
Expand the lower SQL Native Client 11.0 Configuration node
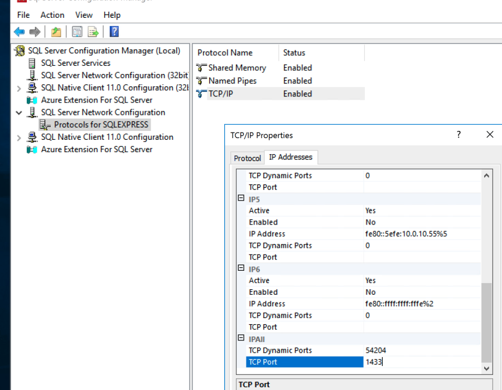coord(19,138)
